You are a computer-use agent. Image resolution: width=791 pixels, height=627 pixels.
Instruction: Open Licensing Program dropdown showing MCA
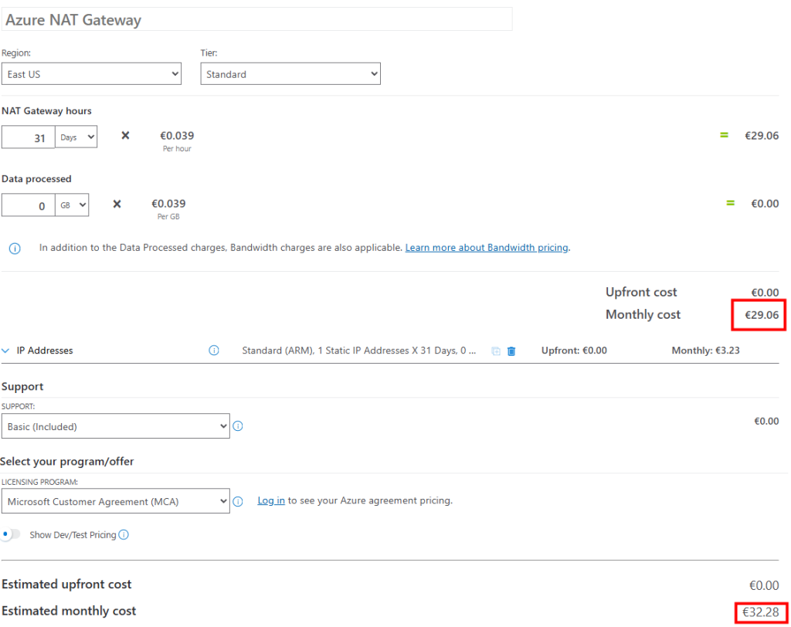point(116,501)
